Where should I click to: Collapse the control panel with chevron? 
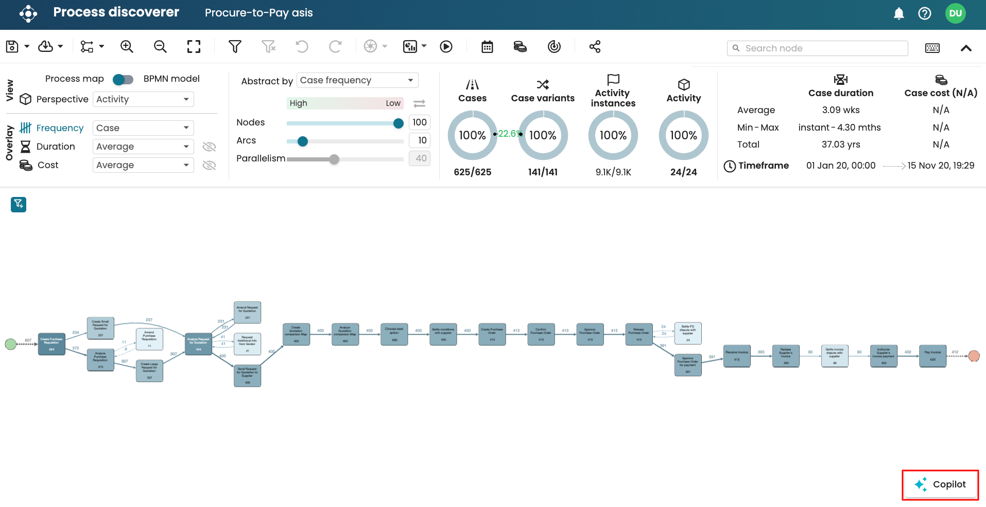pyautogui.click(x=966, y=48)
